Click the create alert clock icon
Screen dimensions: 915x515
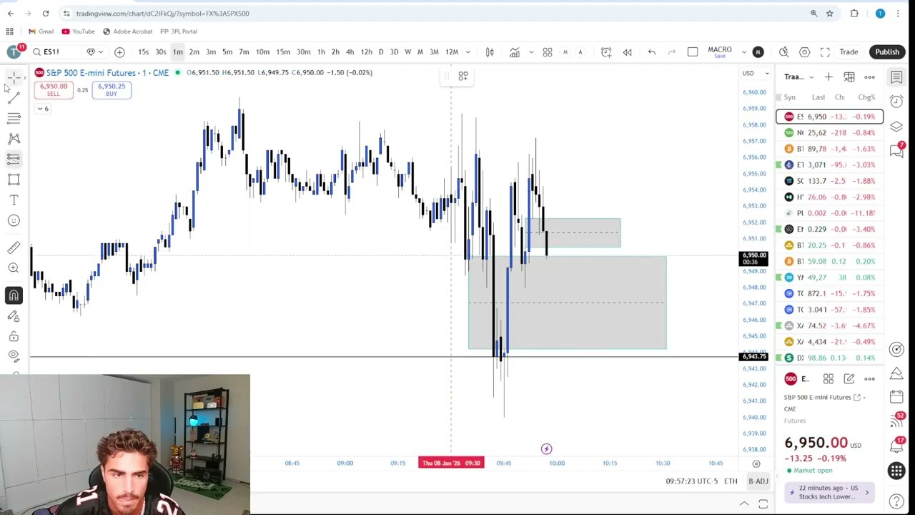point(606,51)
